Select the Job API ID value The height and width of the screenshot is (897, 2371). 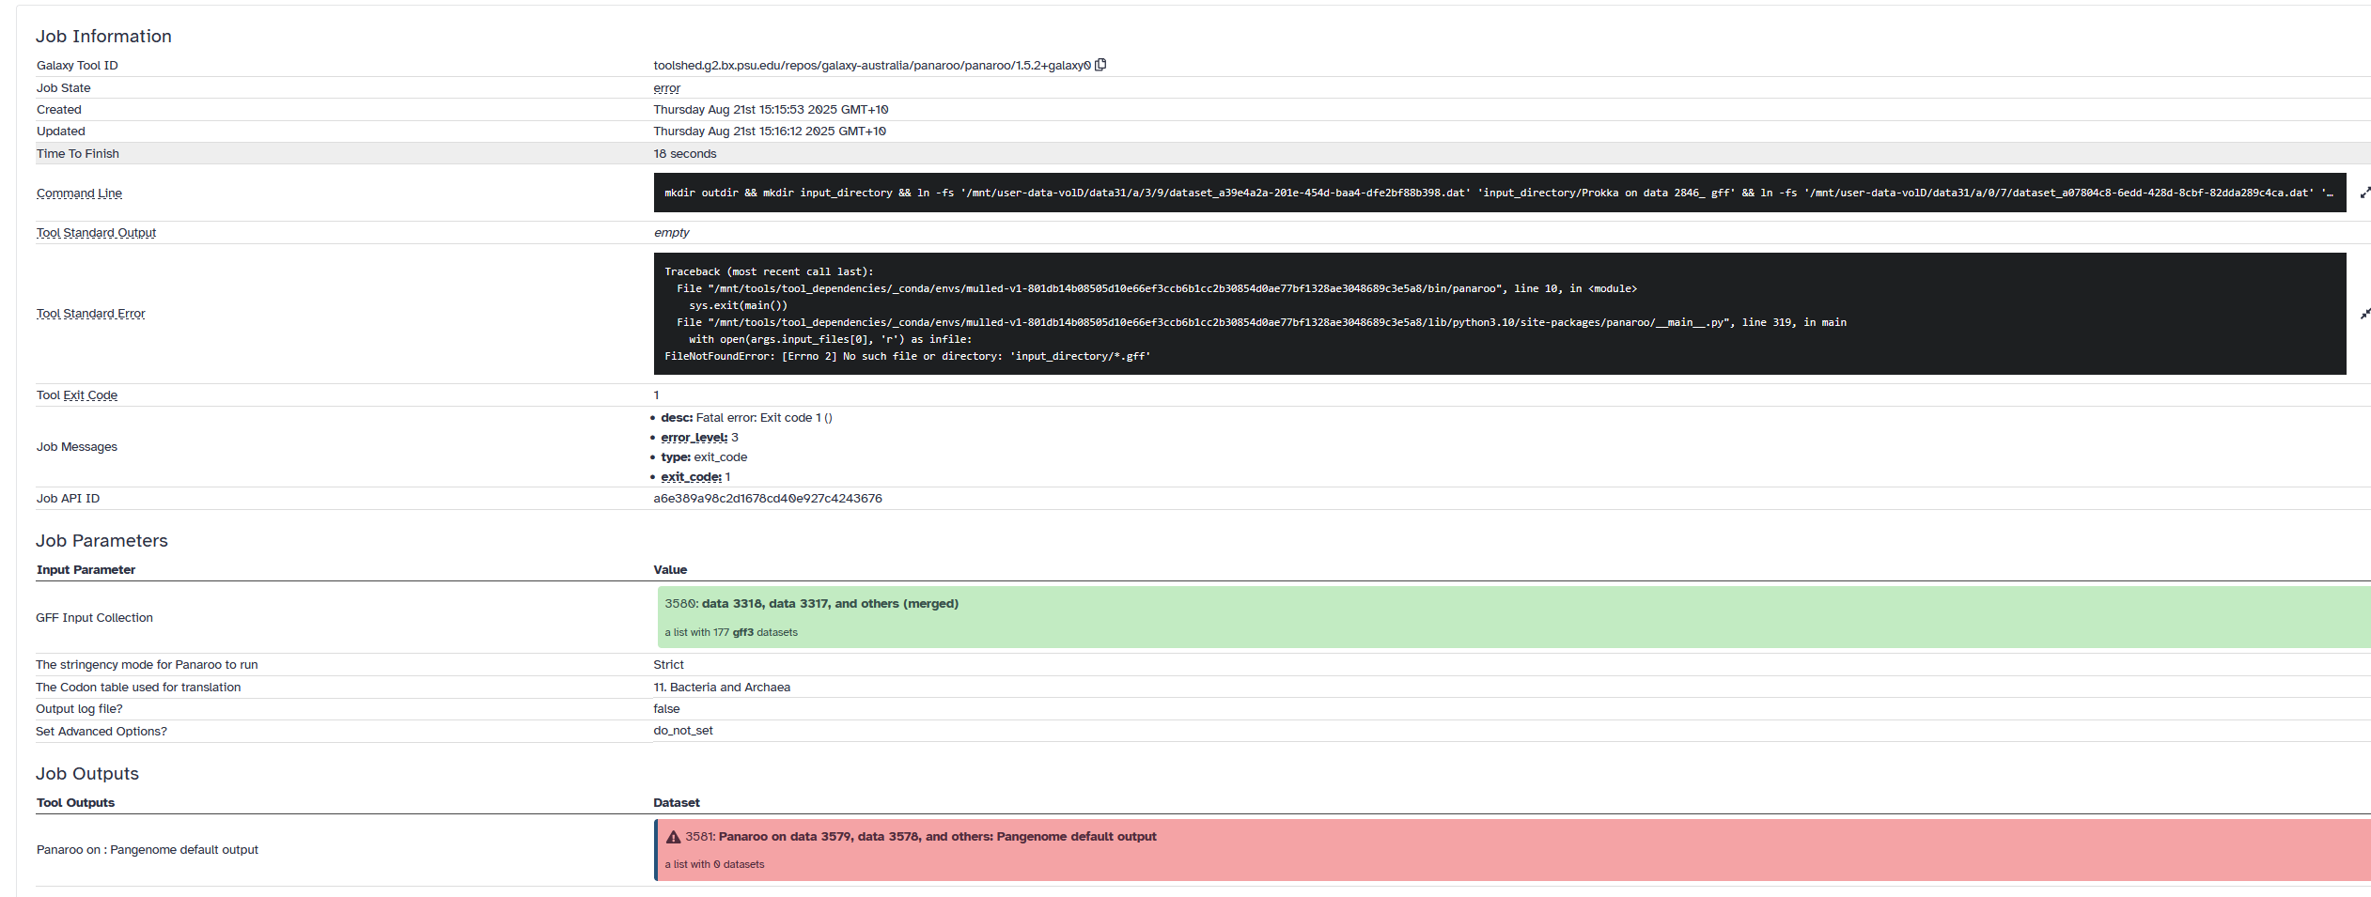768,499
